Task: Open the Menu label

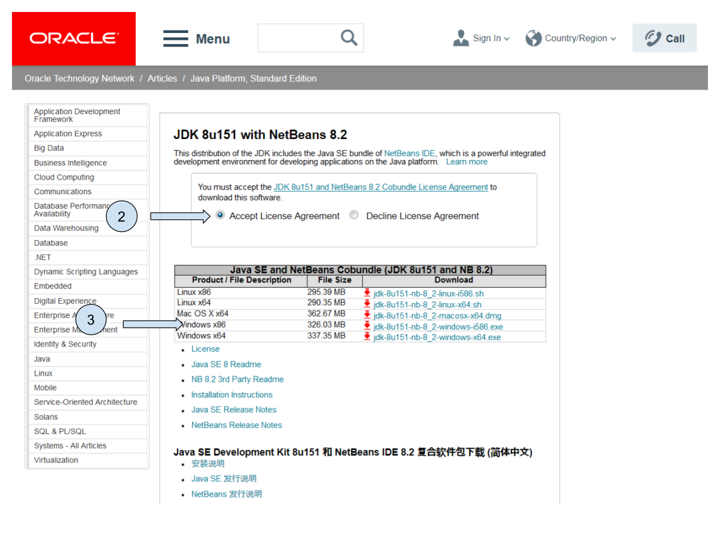Action: [x=212, y=39]
